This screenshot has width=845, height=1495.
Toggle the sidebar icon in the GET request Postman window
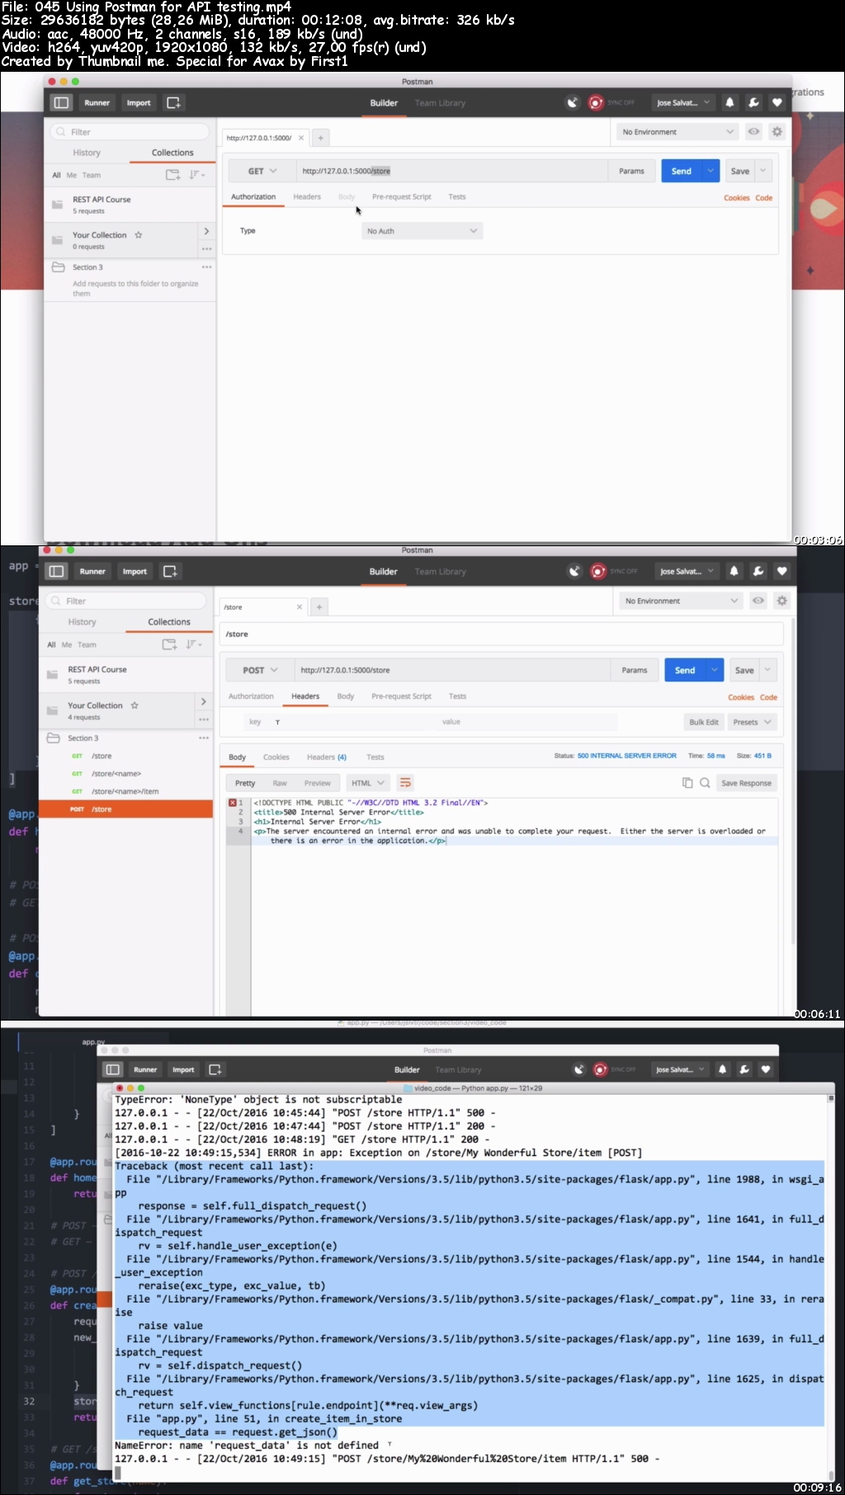coord(61,102)
